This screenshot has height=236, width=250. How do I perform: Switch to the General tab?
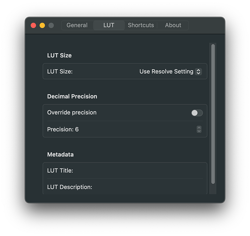coord(77,25)
